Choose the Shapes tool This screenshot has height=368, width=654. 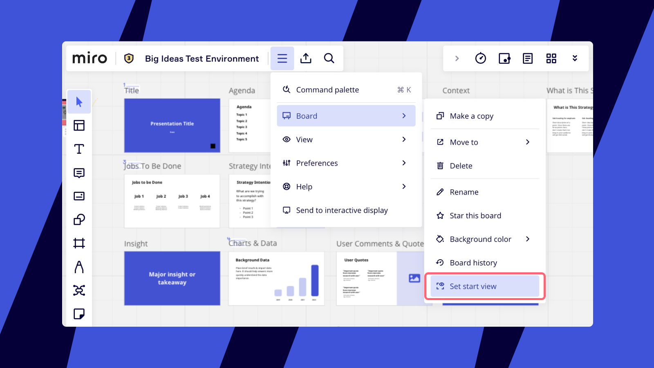79,220
